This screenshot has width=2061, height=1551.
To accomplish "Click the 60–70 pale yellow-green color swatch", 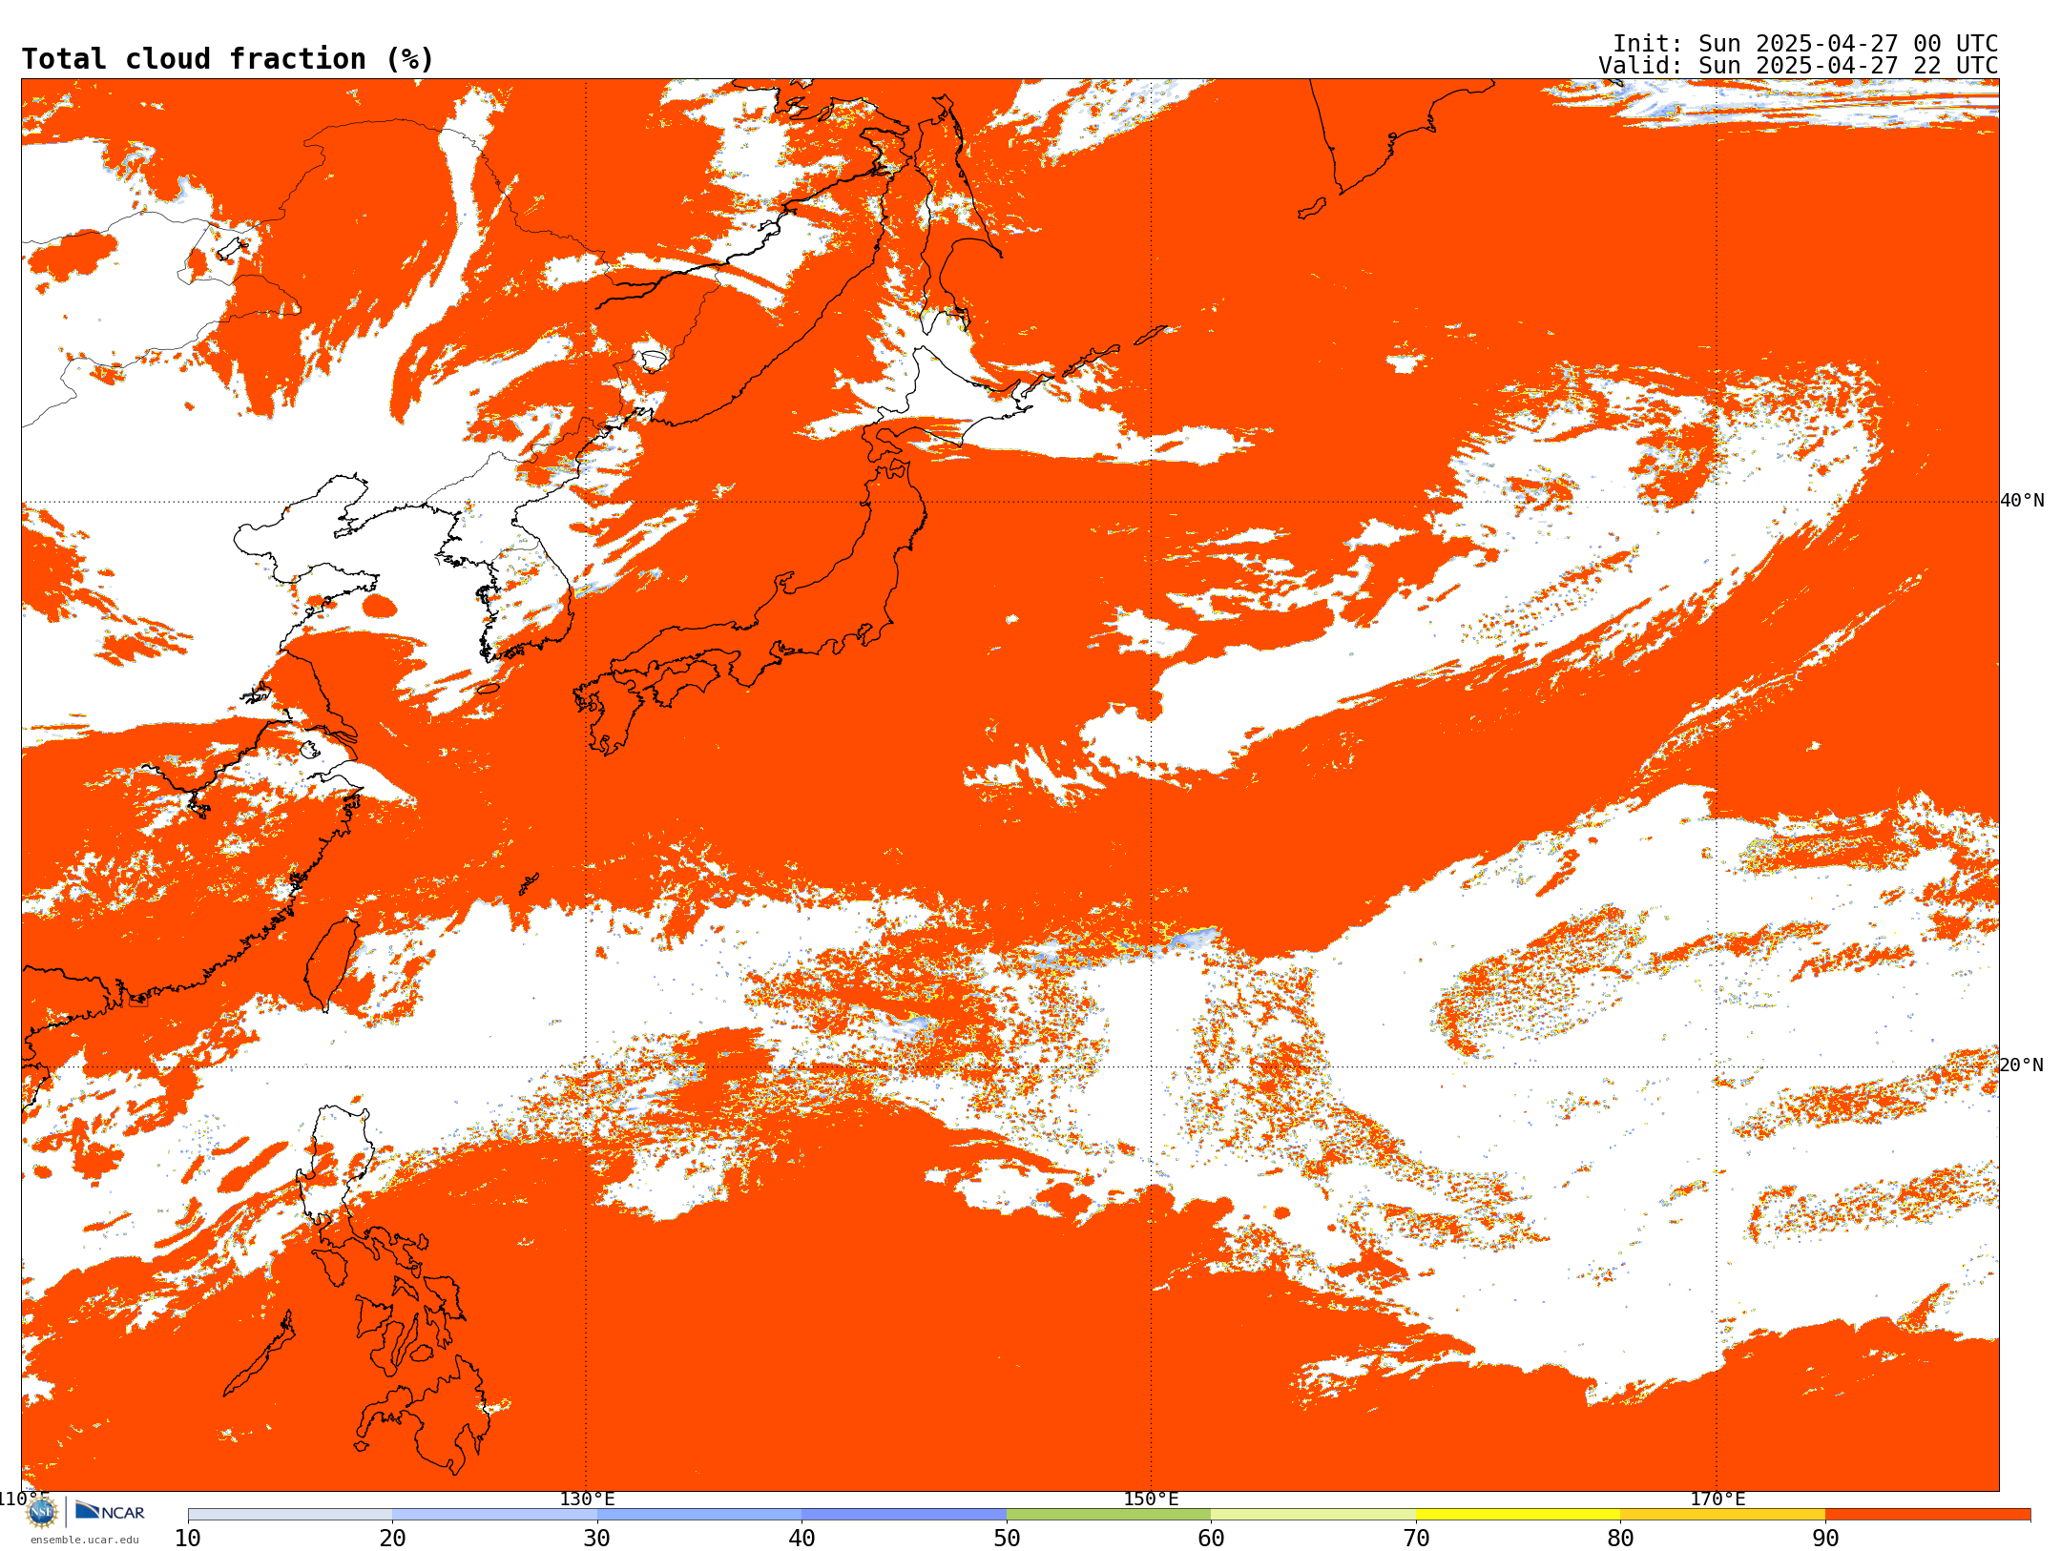I will (x=1313, y=1515).
